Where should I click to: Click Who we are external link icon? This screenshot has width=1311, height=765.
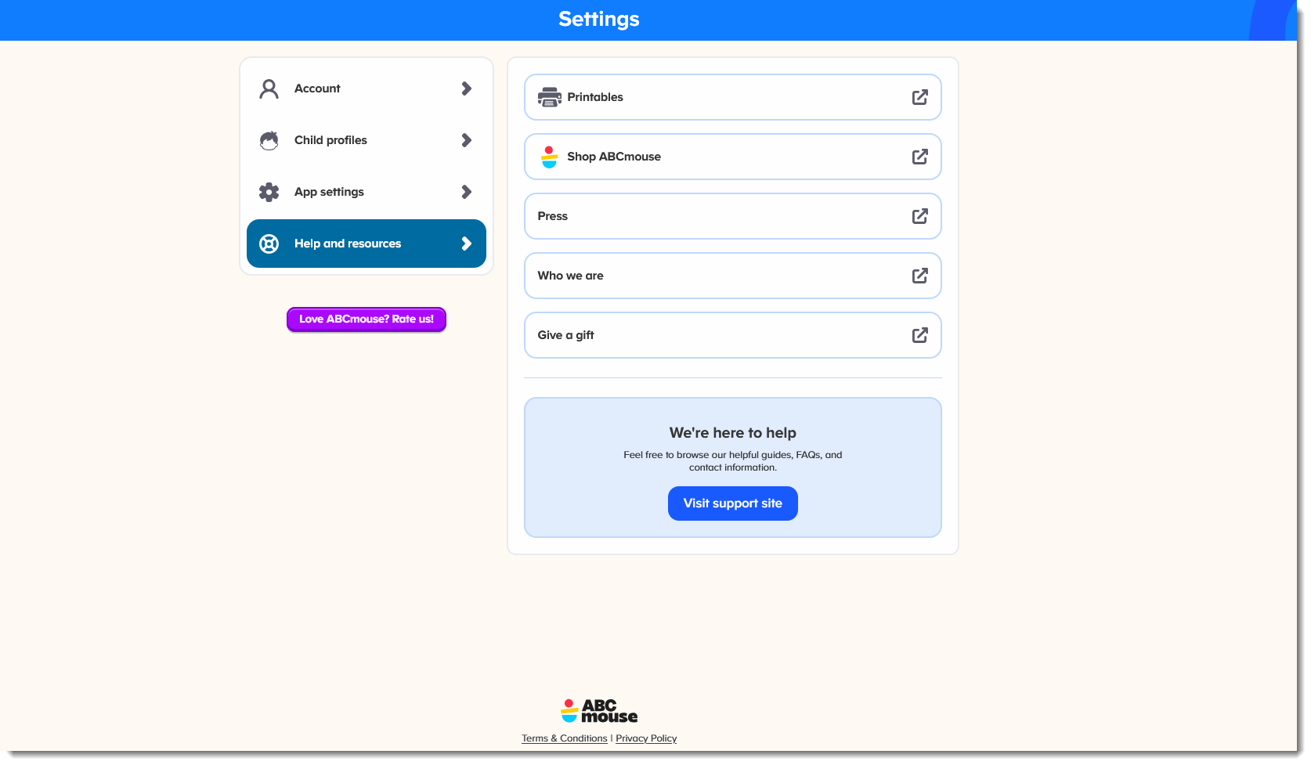[919, 276]
